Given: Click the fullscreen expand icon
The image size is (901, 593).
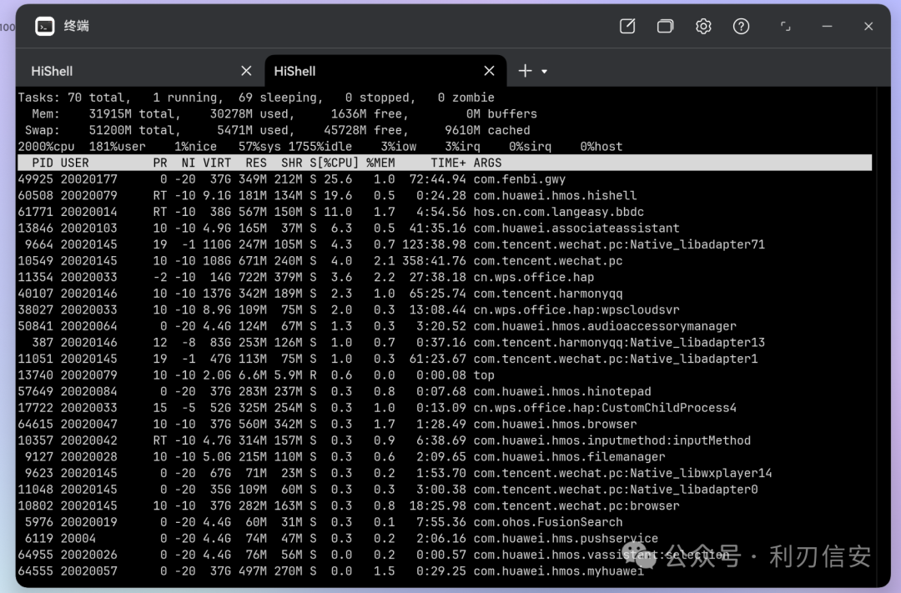Looking at the screenshot, I should point(786,26).
